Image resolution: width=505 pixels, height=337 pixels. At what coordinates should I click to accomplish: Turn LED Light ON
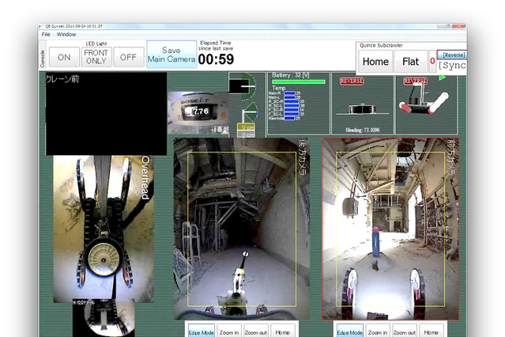coord(64,57)
